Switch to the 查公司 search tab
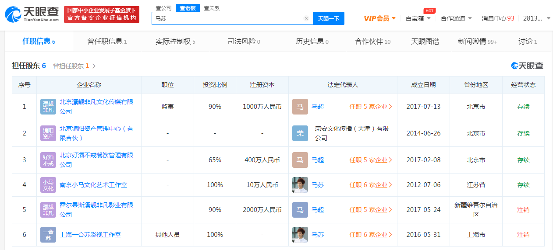The image size is (553, 250). click(163, 8)
